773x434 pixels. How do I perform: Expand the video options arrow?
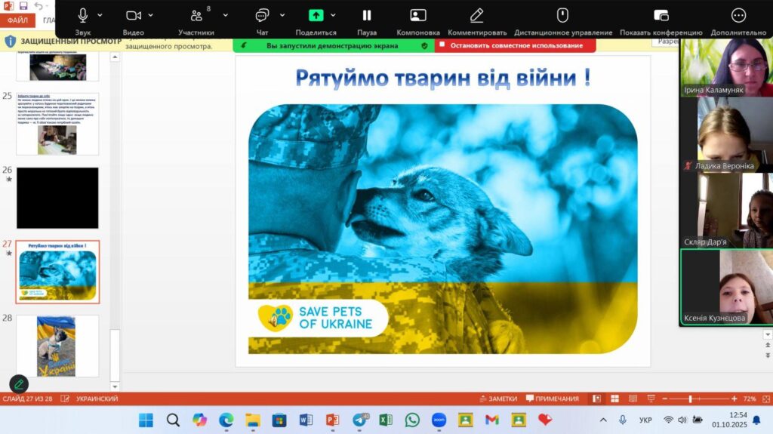(151, 16)
